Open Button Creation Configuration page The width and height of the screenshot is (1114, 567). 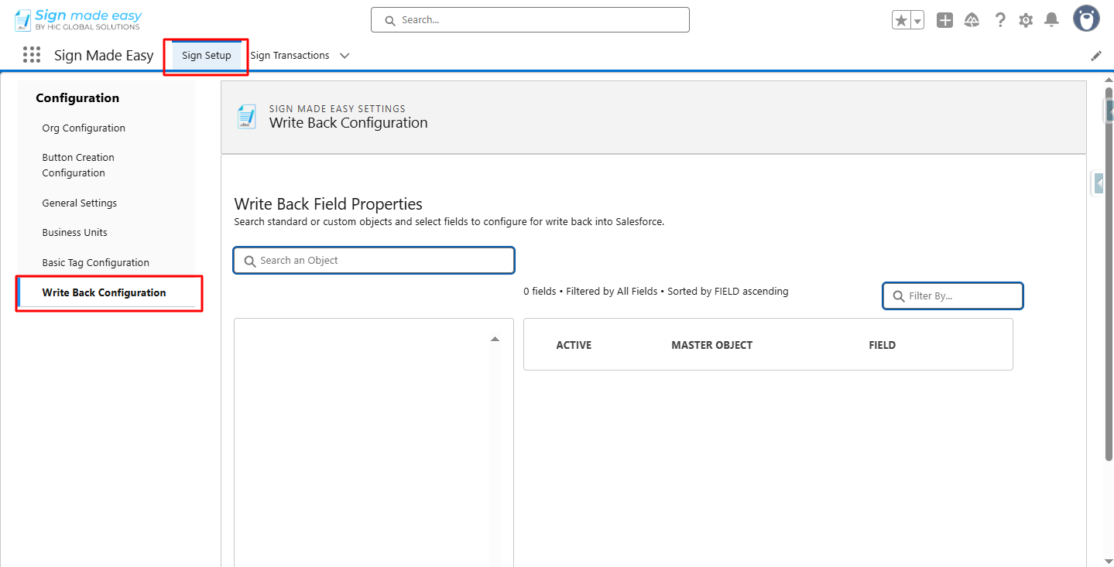click(x=78, y=166)
